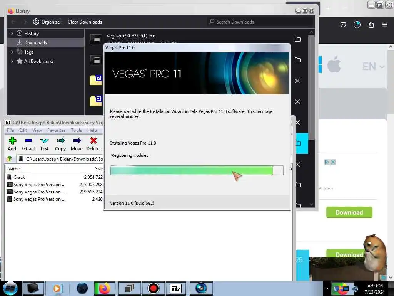
Task: Click the Add icon in 7-Zip toolbar
Action: point(12,141)
